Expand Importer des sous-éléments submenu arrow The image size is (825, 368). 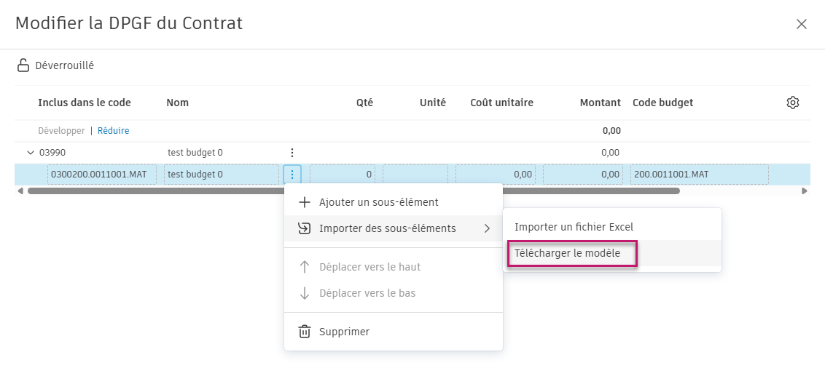(487, 228)
